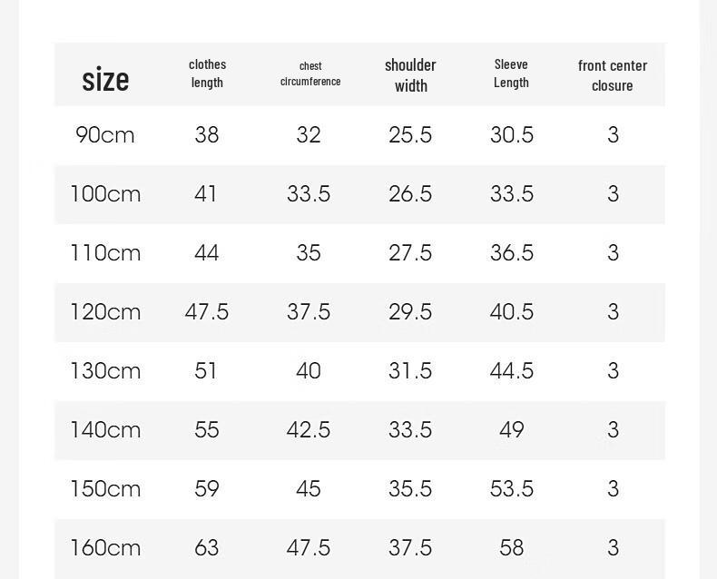Click clothes length value 47.5
The image size is (717, 579).
(x=207, y=312)
